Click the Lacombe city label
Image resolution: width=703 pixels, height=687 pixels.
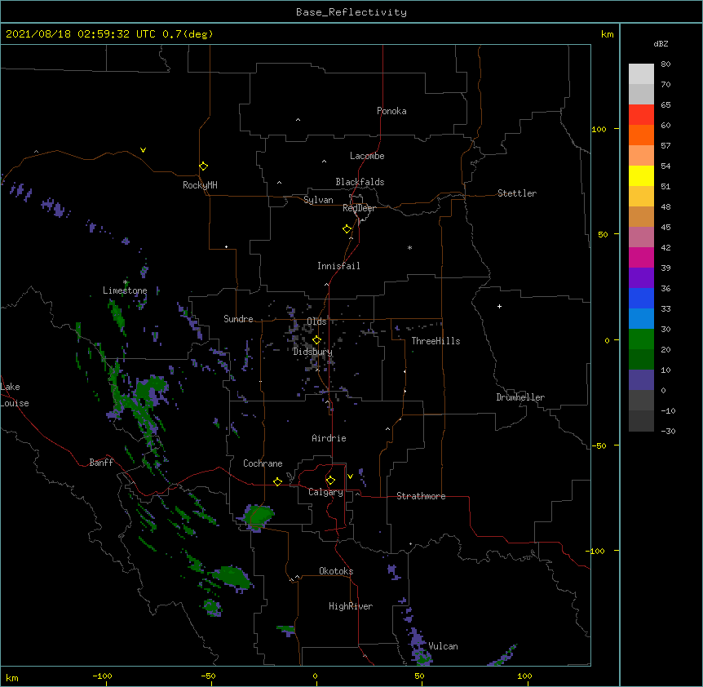[x=367, y=156]
